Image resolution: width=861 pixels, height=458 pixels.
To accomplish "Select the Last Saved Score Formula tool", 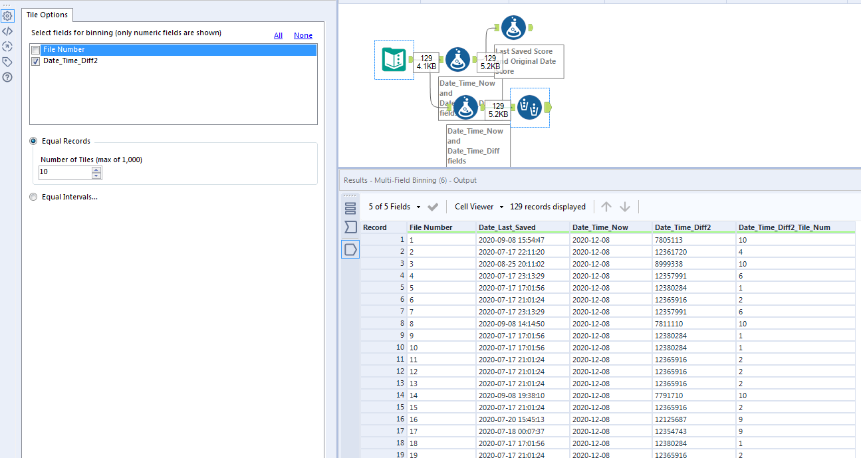I will tap(513, 27).
